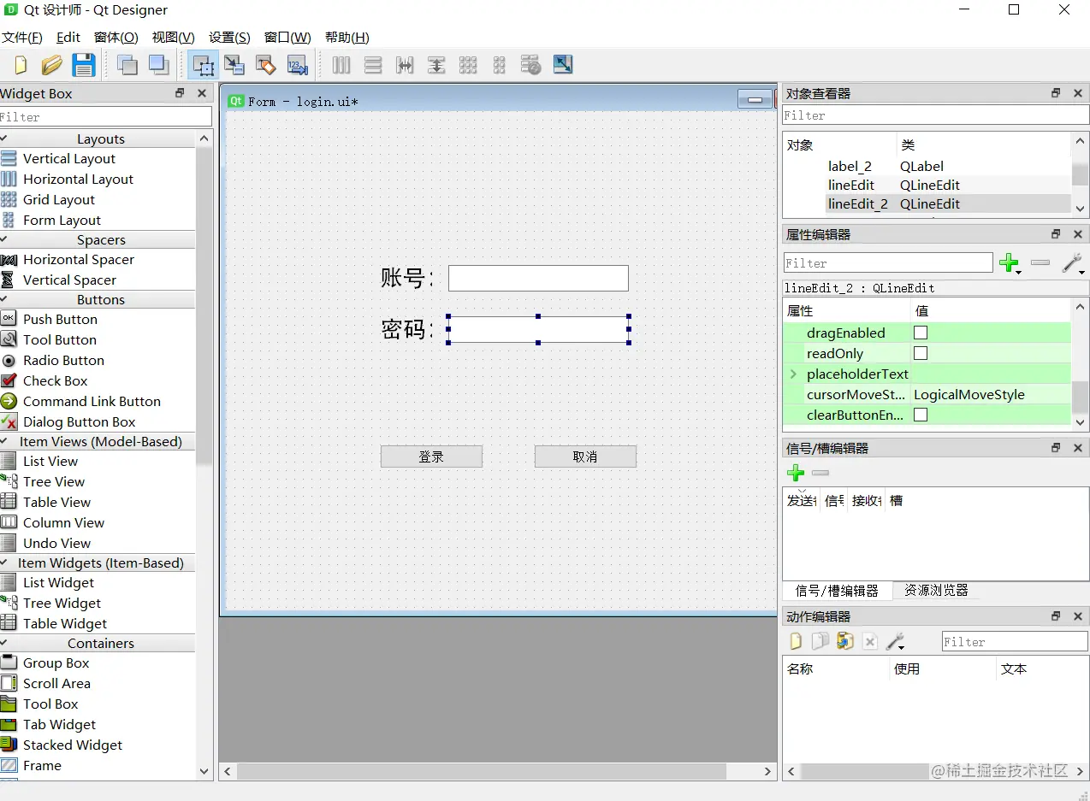Apply Lay Out in a Grid
Screen dimensions: 1090x801
(468, 65)
